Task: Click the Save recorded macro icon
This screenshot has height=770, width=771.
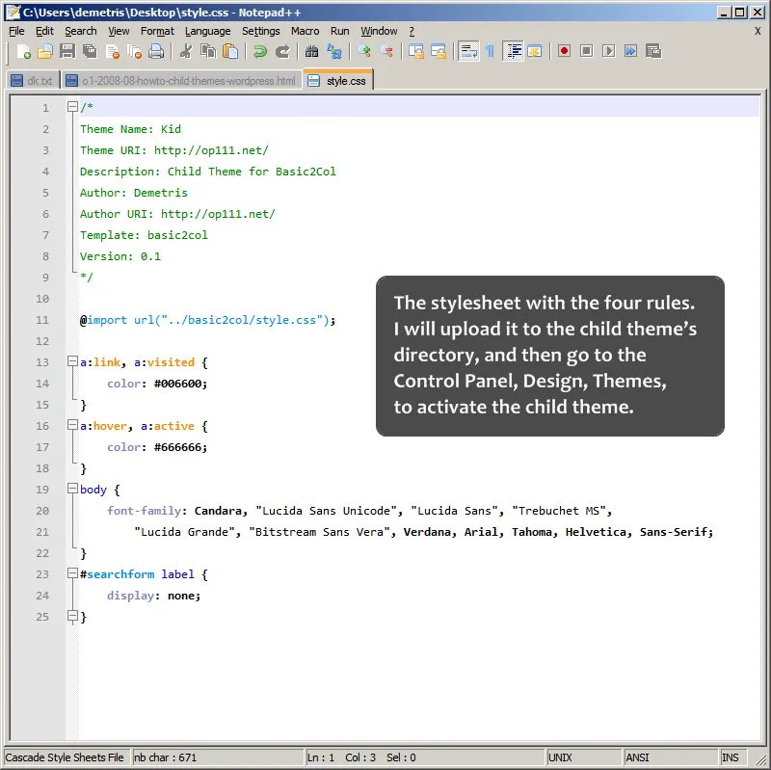Action: 653,51
